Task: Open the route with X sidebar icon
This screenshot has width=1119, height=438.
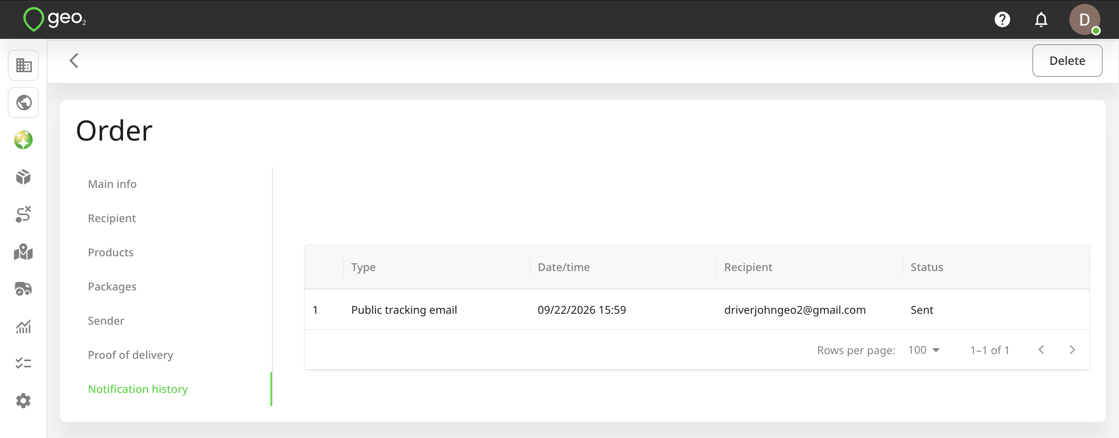Action: [x=23, y=214]
